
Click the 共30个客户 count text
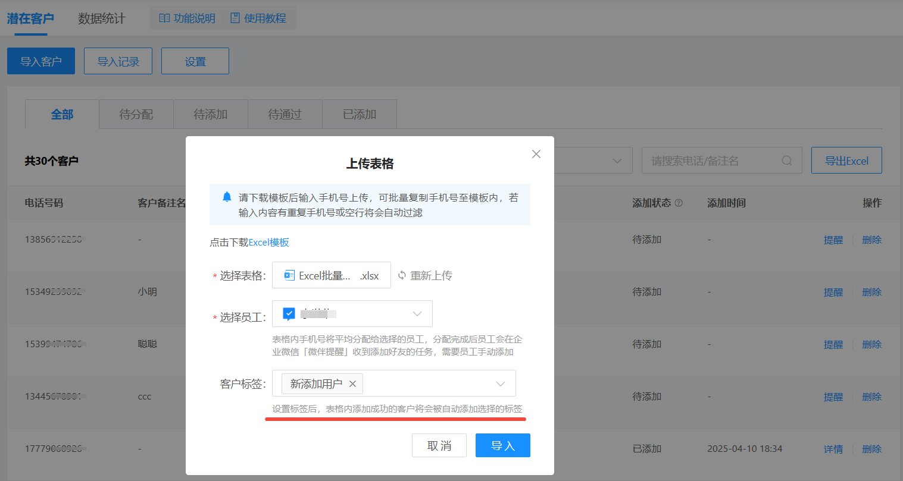tap(52, 161)
